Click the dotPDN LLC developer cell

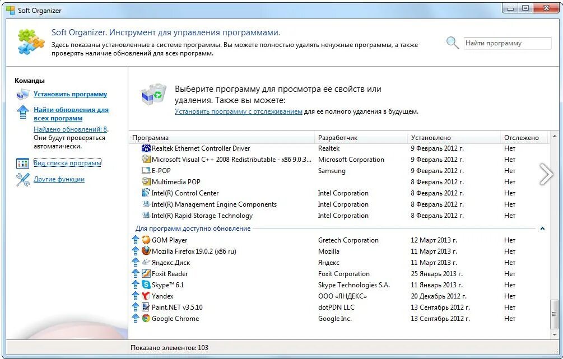pos(336,307)
